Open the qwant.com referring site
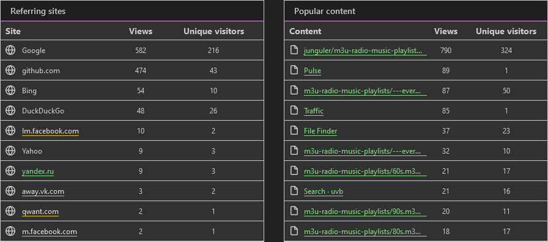 (40, 212)
